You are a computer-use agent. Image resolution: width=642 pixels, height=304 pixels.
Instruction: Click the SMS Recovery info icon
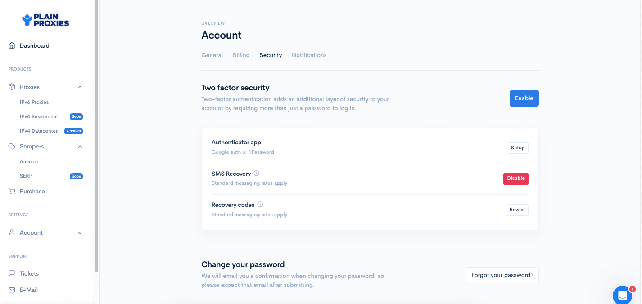pos(257,173)
